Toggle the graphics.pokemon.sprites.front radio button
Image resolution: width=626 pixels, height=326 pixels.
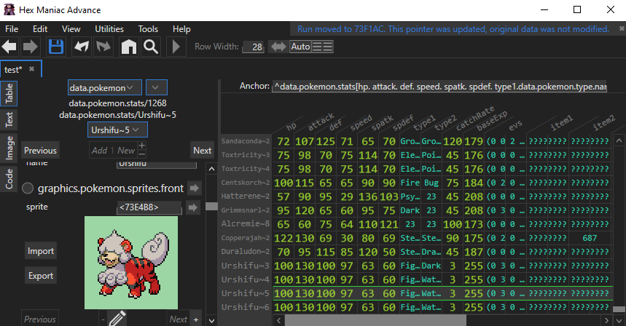[28, 188]
